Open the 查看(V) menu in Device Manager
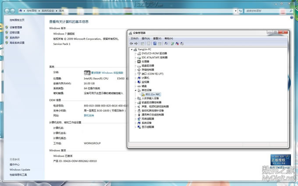This screenshot has height=186, width=298. [x=157, y=39]
